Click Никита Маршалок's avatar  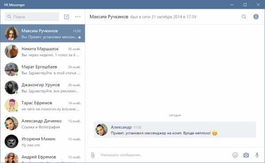[11, 51]
